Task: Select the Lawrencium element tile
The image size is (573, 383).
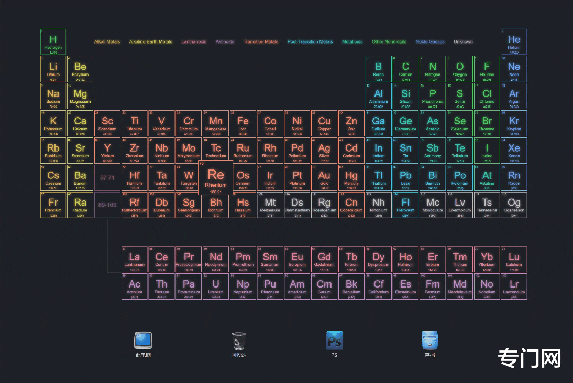Action: tap(514, 286)
